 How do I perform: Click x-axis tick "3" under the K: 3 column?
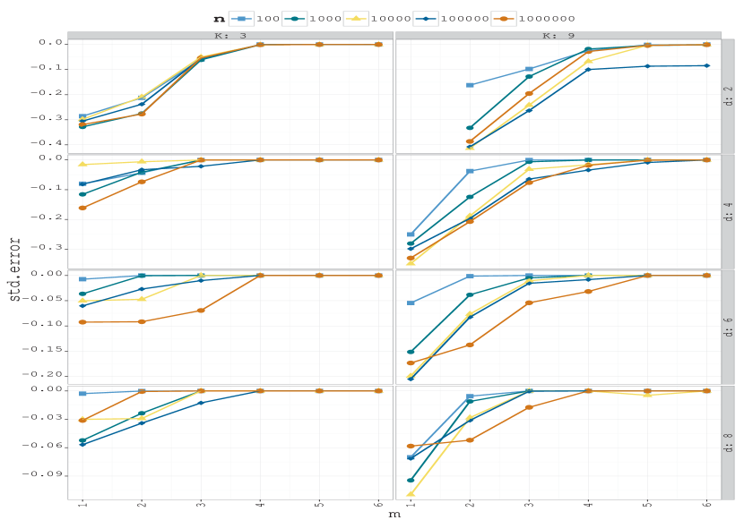tap(201, 505)
